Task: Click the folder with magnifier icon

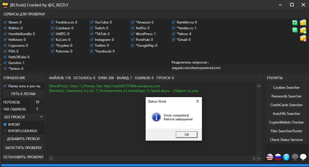Action: tap(303, 22)
